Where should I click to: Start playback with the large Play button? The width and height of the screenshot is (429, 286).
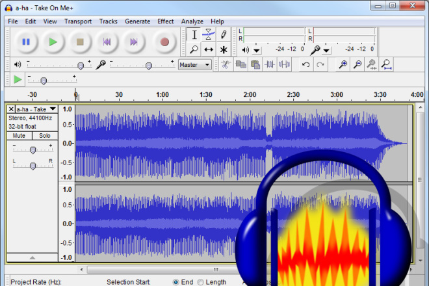[x=53, y=42]
